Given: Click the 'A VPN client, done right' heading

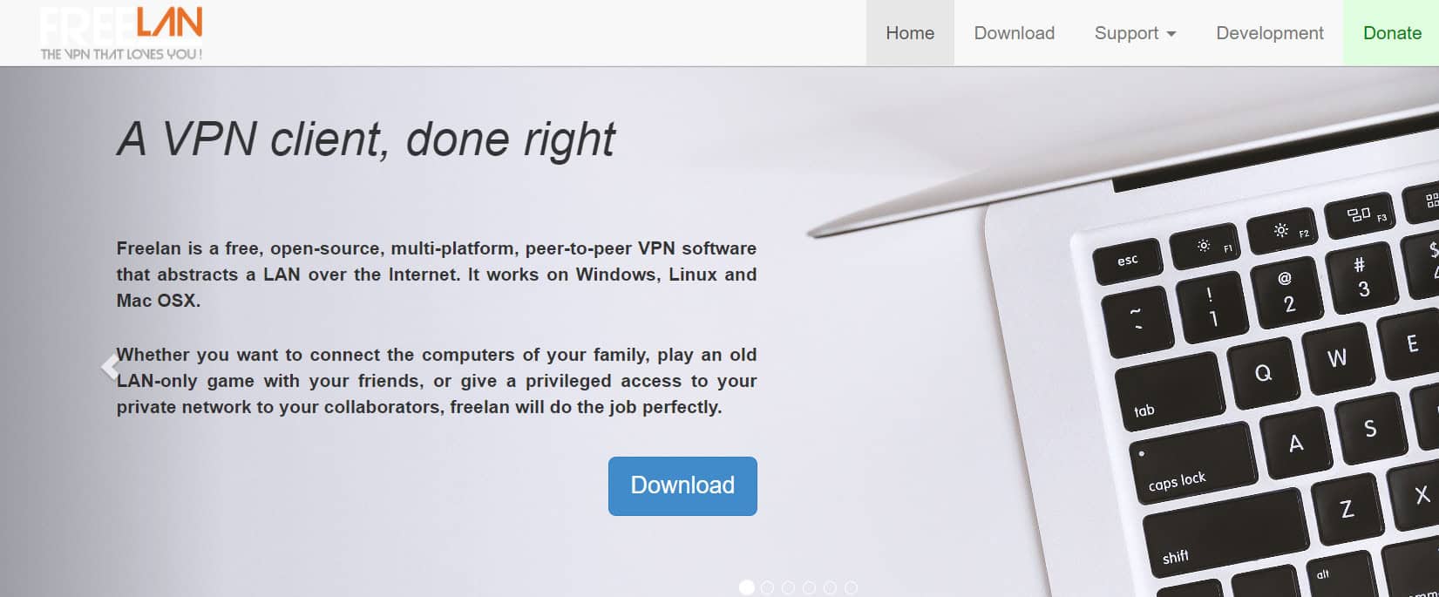Looking at the screenshot, I should coord(366,139).
